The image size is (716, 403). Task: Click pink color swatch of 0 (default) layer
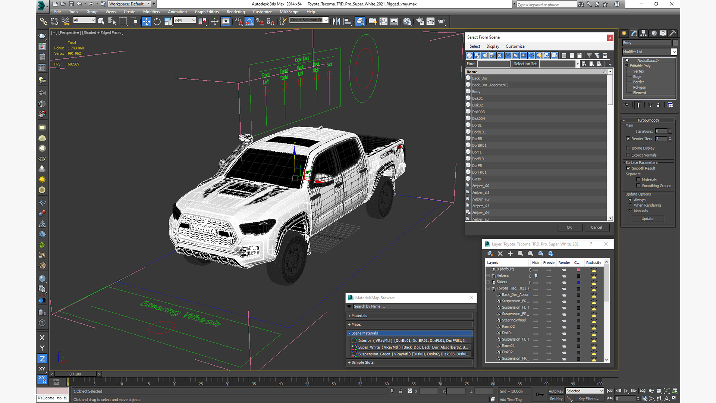pos(578,269)
